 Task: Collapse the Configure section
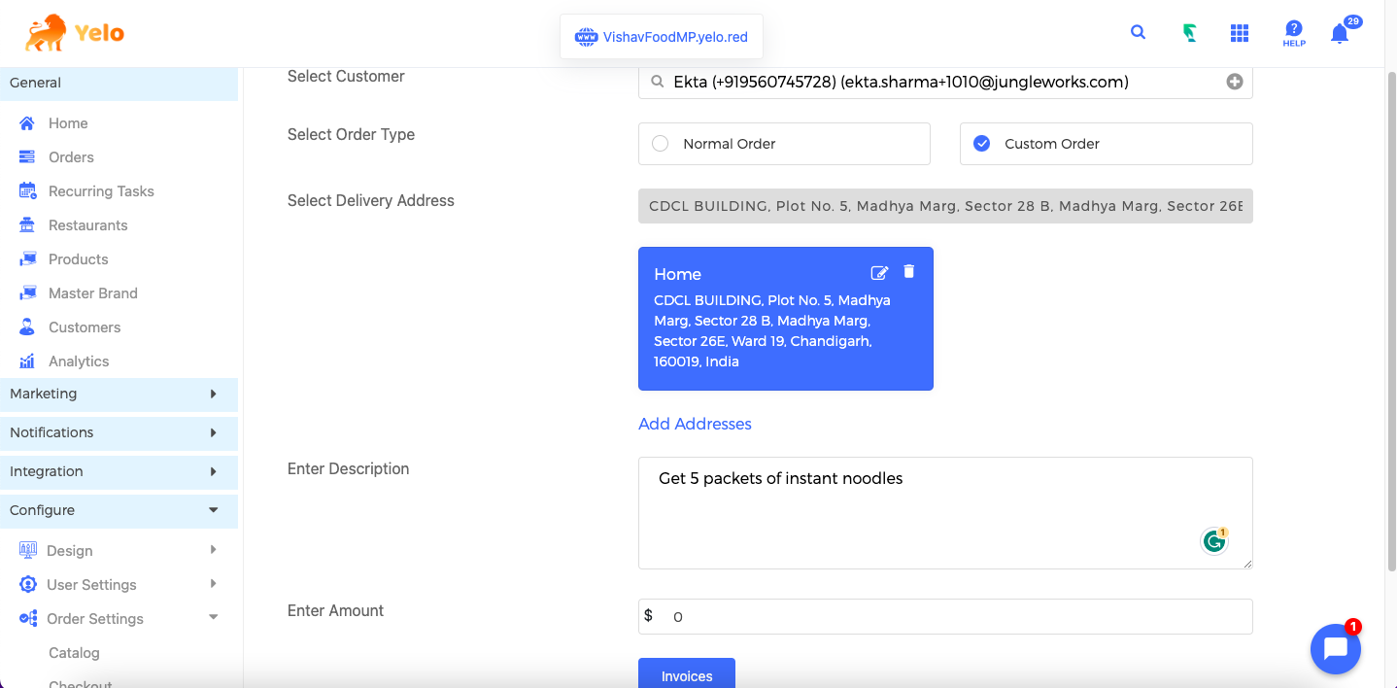[119, 511]
